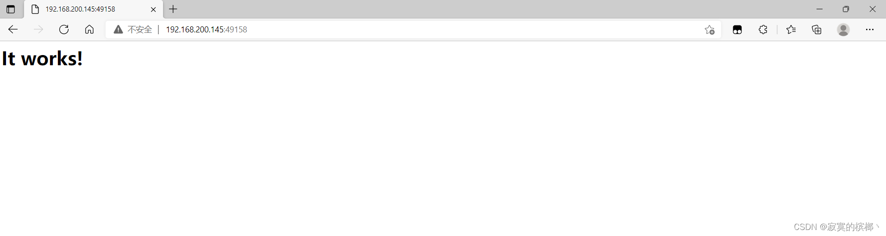
Task: Click the browser Back arrow
Action: pyautogui.click(x=13, y=30)
